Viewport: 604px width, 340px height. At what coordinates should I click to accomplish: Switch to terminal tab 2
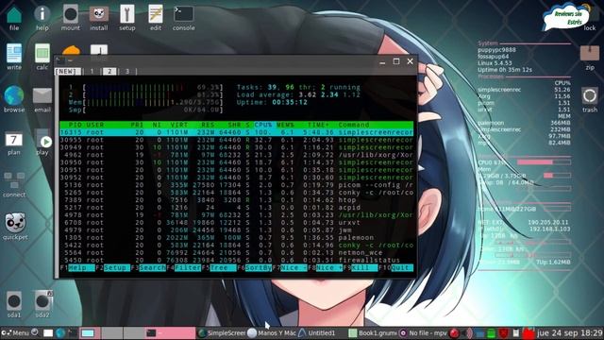[109, 72]
